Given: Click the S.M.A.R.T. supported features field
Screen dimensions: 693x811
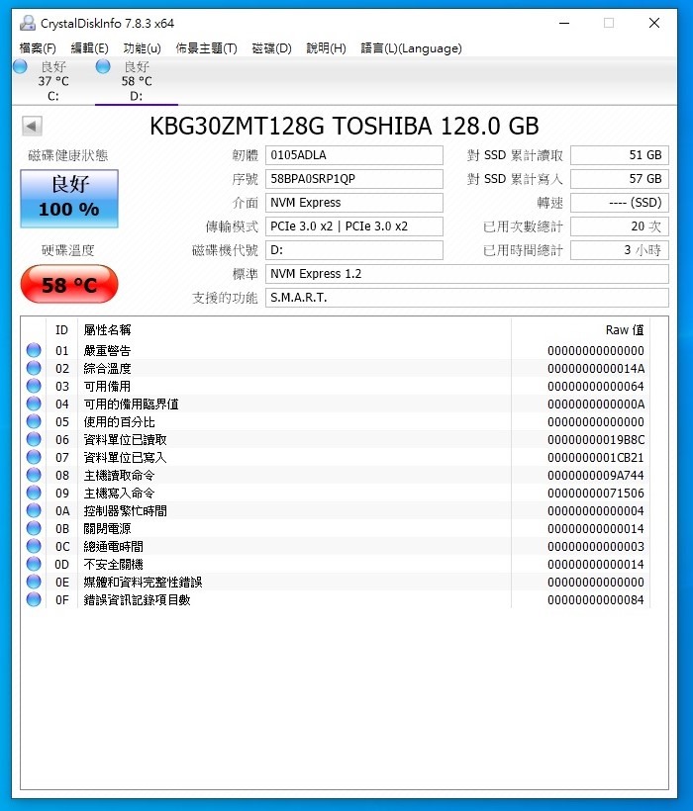Looking at the screenshot, I should pyautogui.click(x=467, y=298).
